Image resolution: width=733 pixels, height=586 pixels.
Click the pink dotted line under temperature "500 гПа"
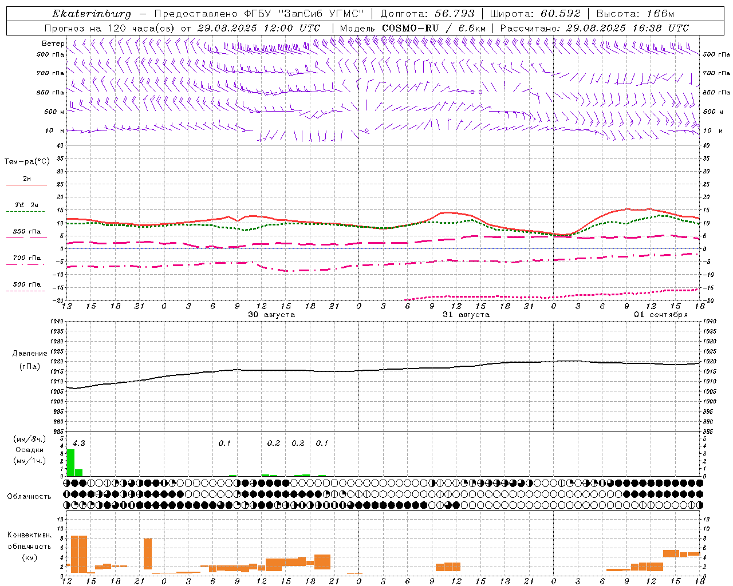[26, 291]
